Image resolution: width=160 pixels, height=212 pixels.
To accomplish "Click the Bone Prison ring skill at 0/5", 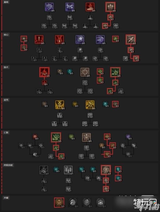I will tap(85, 72).
